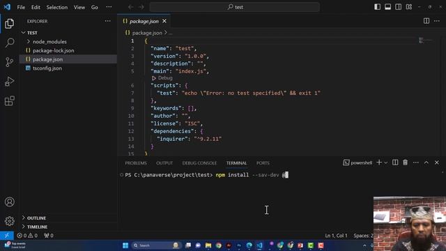This screenshot has width=446, height=251.
Task: Click the command center search box
Action: click(x=235, y=7)
